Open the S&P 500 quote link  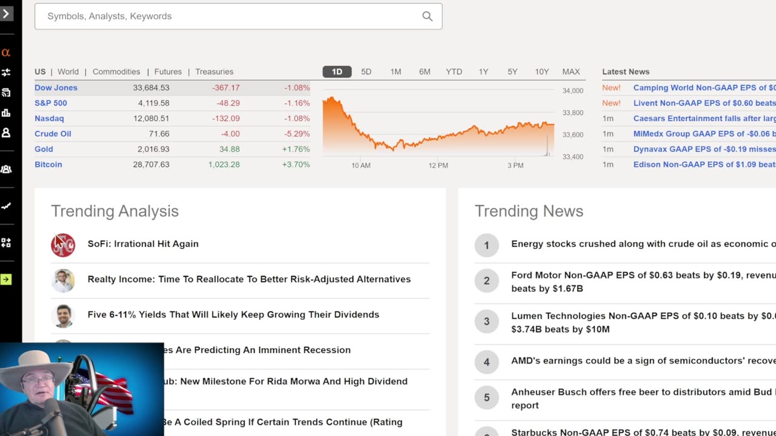[x=51, y=103]
